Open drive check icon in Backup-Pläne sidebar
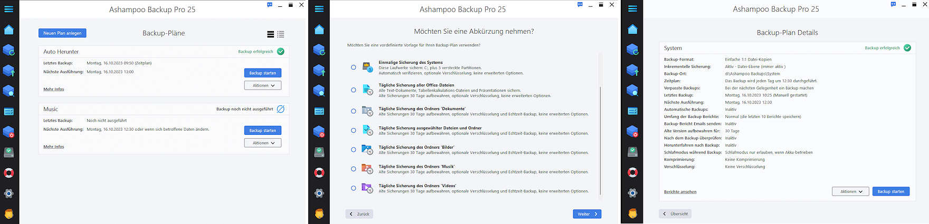The height and width of the screenshot is (224, 929). point(9,152)
